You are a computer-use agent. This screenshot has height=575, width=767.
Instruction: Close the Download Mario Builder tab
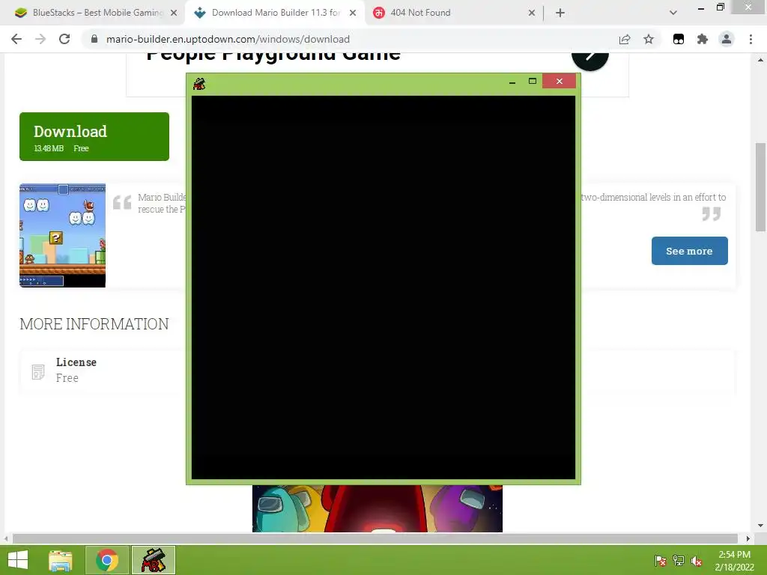pyautogui.click(x=353, y=13)
